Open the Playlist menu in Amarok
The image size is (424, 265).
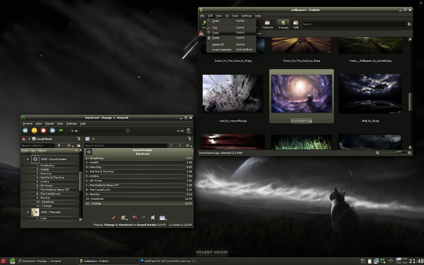coord(49,124)
